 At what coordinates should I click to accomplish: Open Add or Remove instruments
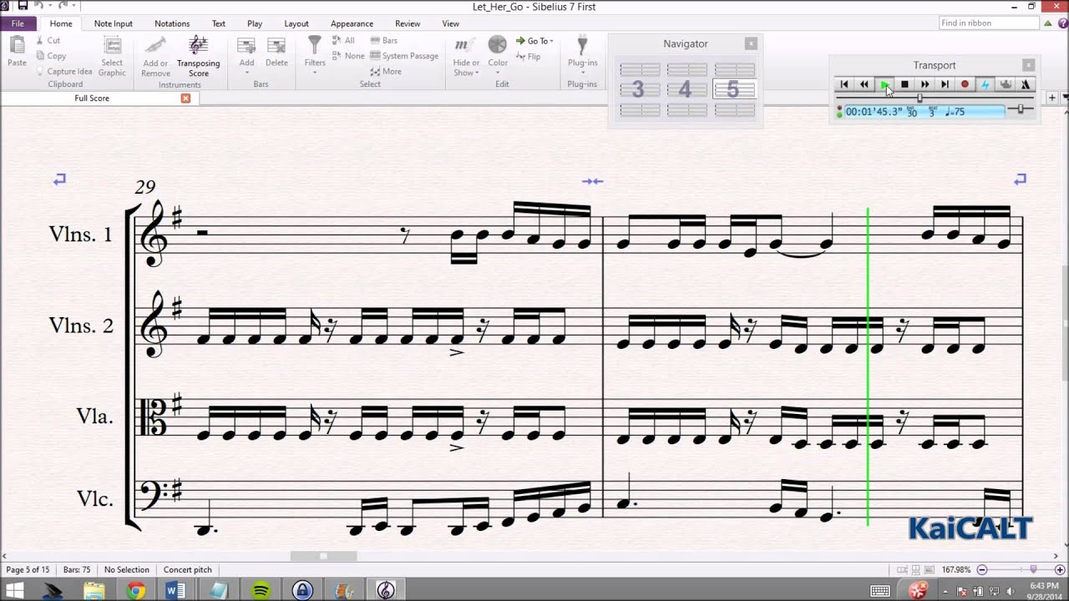155,57
